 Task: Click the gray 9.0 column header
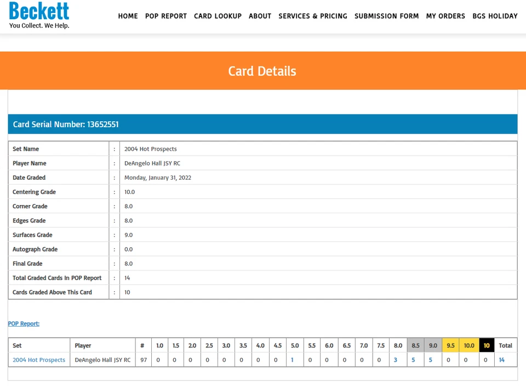(x=433, y=345)
